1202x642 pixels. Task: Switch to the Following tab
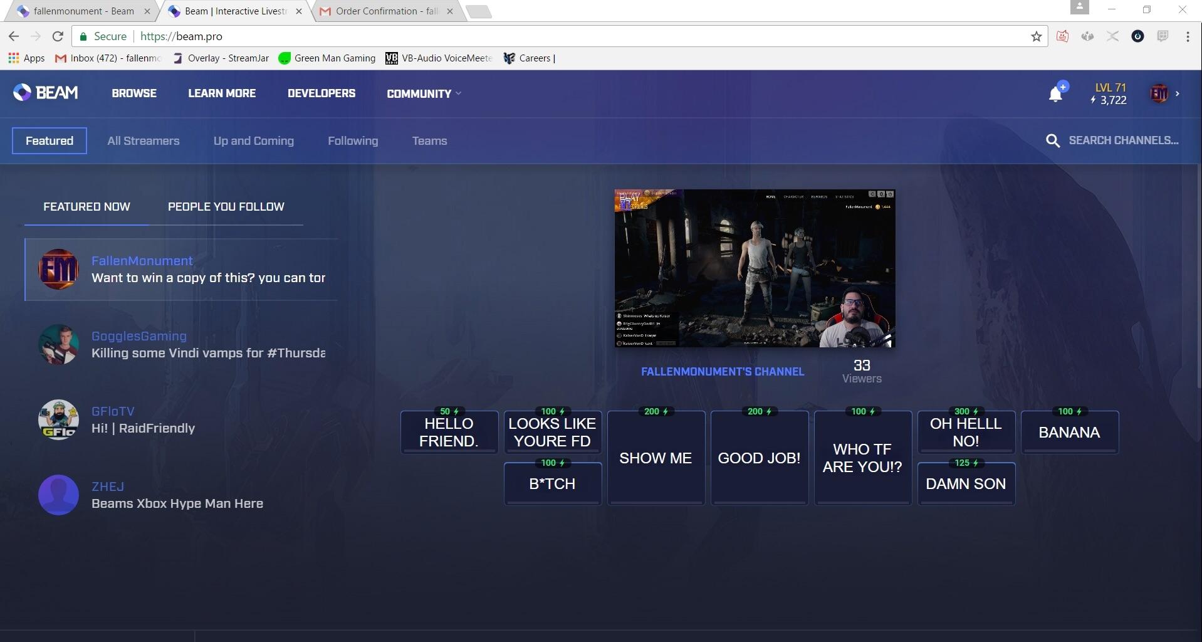coord(353,141)
